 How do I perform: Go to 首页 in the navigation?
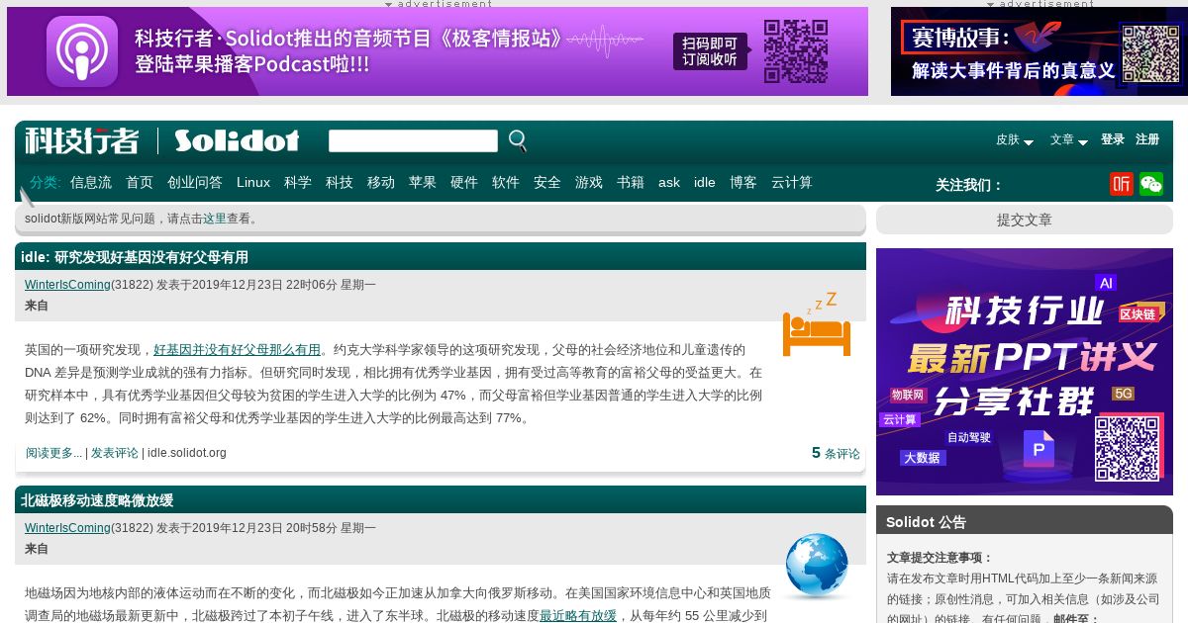[140, 183]
